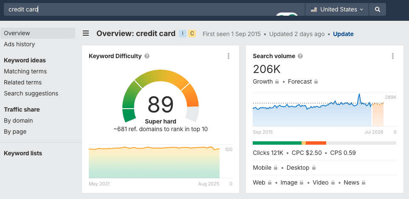The height and width of the screenshot is (199, 409).
Task: Click the Keyword Difficulty gauge score 89
Action: (161, 105)
